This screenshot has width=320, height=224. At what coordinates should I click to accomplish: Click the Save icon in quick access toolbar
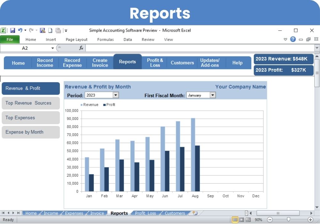pos(12,31)
